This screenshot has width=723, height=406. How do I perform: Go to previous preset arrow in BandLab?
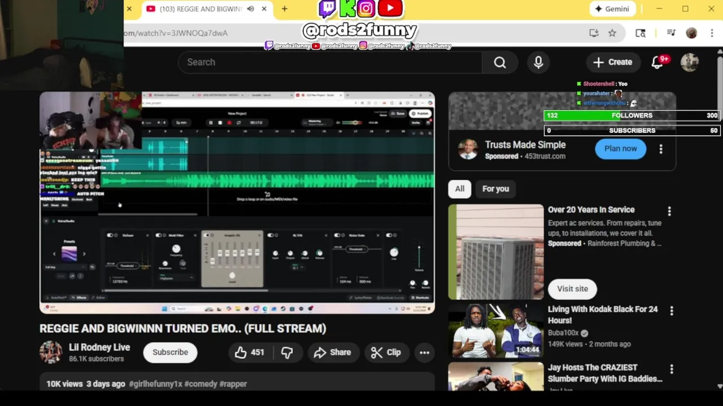coord(54,254)
